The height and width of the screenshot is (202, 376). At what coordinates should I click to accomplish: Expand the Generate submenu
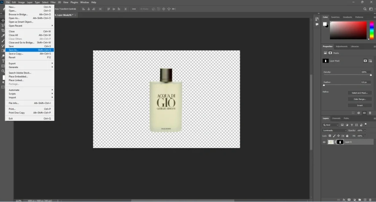[30, 67]
